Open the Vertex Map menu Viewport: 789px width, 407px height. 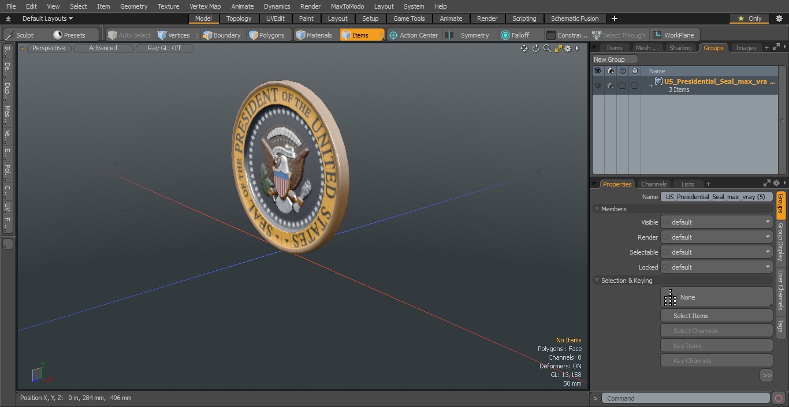205,6
